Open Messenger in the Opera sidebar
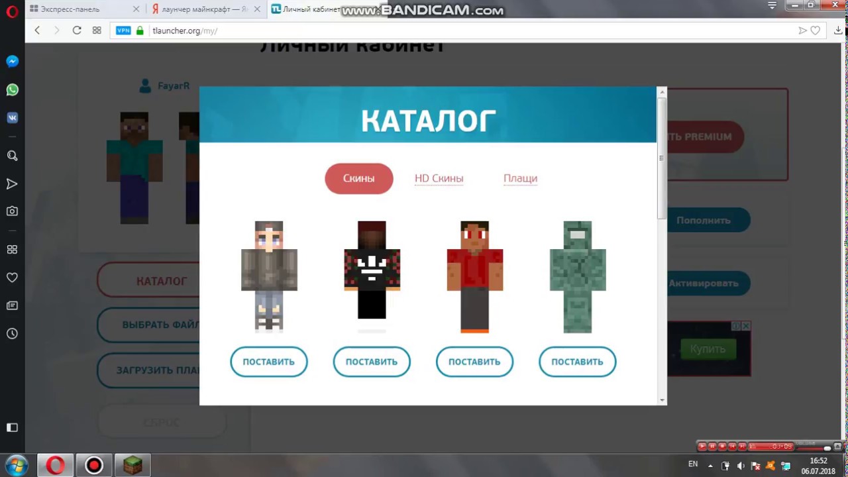 (x=12, y=61)
